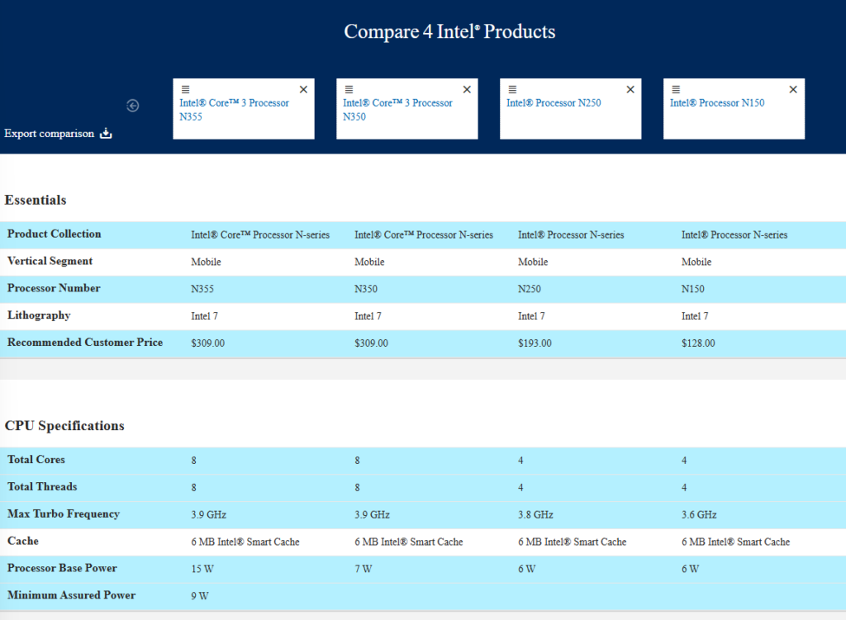Click the Essentials section heading
The width and height of the screenshot is (846, 620).
36,200
